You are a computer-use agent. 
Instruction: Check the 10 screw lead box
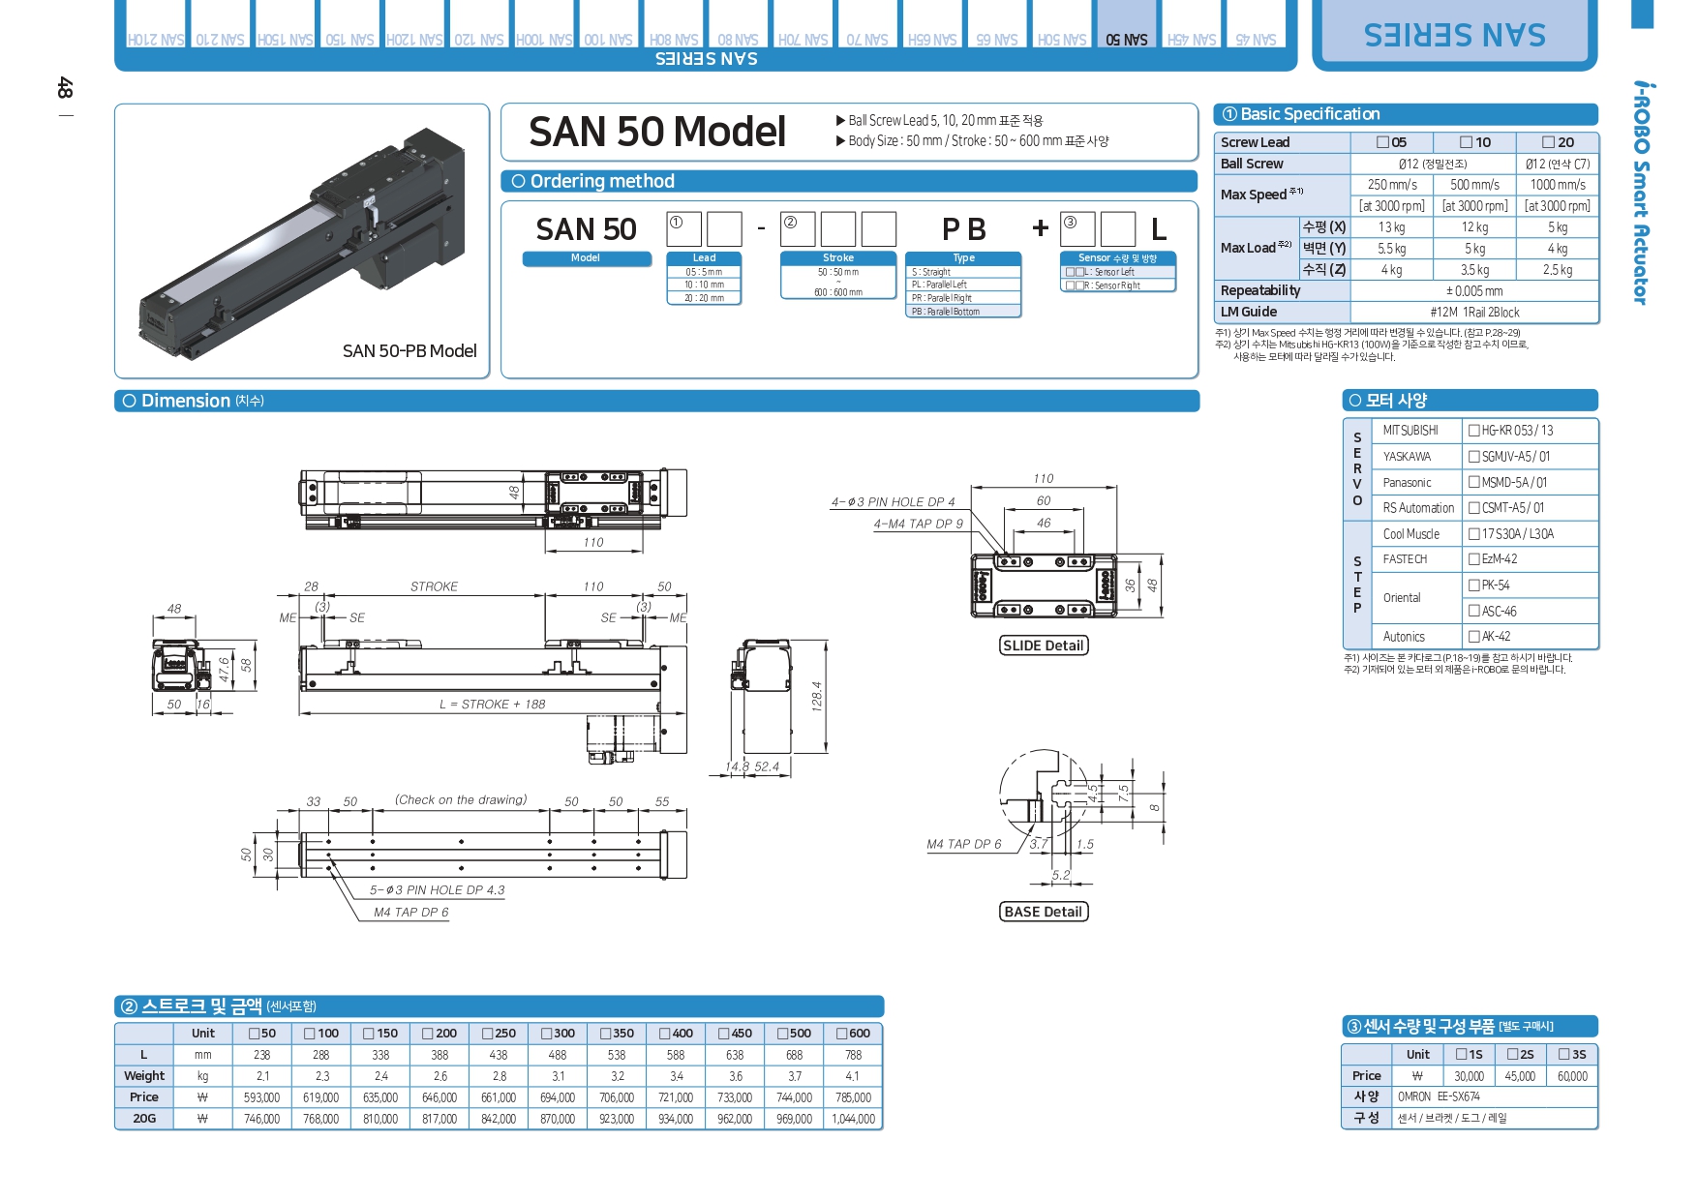tap(1467, 142)
